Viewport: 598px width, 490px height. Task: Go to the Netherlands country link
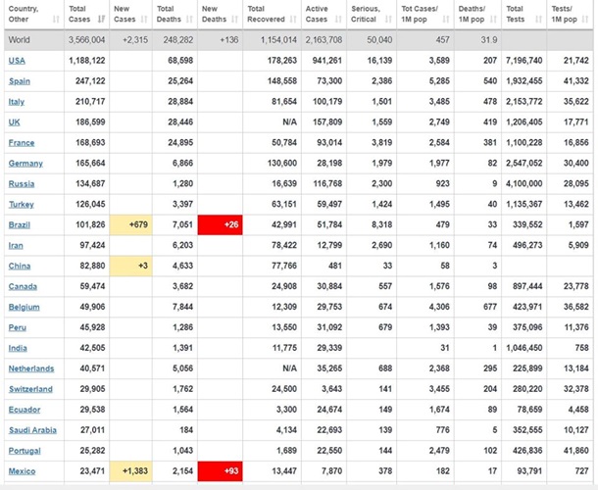coord(31,368)
